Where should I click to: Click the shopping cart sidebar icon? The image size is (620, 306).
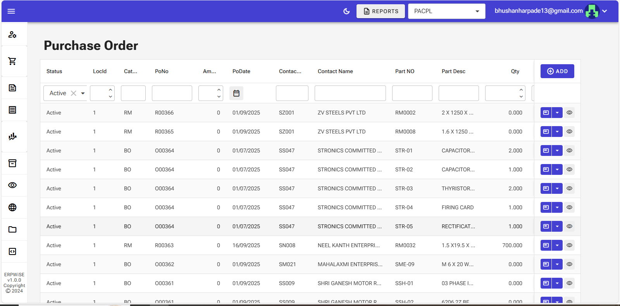pos(12,61)
